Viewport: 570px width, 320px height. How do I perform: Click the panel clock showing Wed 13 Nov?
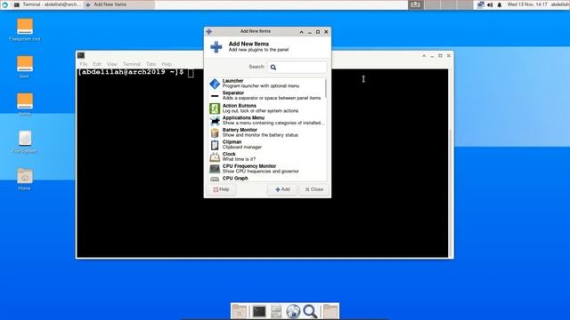click(527, 4)
